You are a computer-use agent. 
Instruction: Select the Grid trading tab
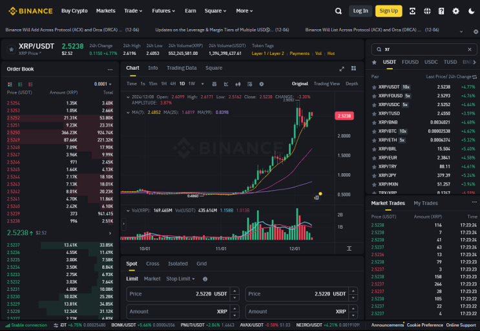202,264
